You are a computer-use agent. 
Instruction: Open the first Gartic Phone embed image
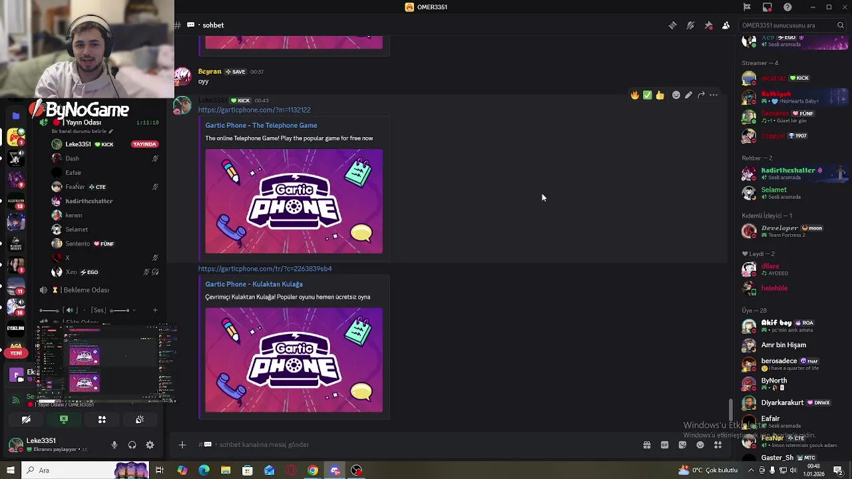pos(294,201)
